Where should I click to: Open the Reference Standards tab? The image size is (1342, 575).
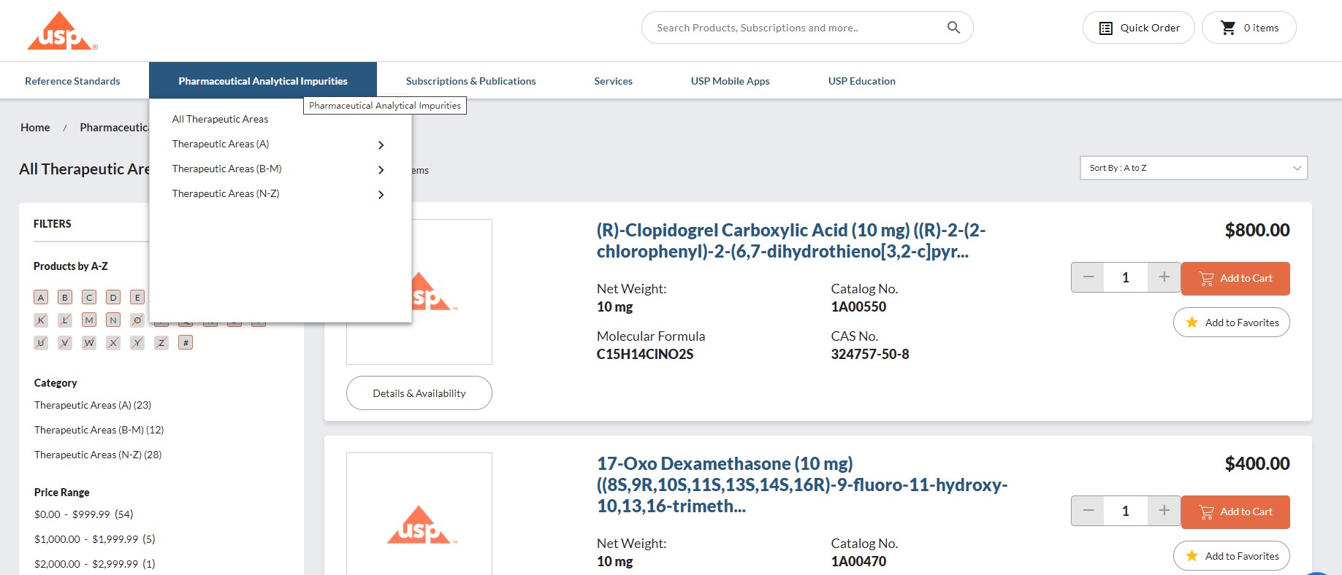72,81
